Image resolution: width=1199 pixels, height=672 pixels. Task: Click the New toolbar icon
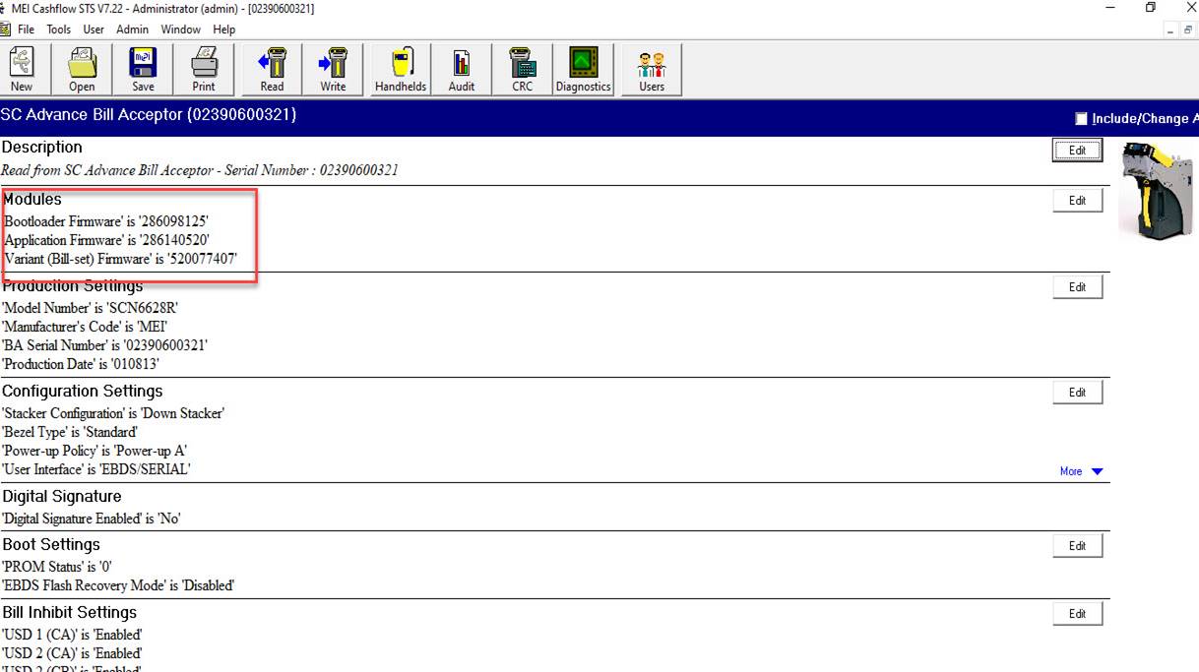[x=22, y=70]
